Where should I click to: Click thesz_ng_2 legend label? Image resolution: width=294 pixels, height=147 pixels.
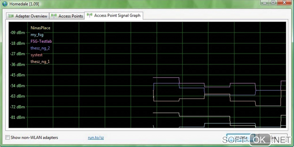pyautogui.click(x=40, y=48)
